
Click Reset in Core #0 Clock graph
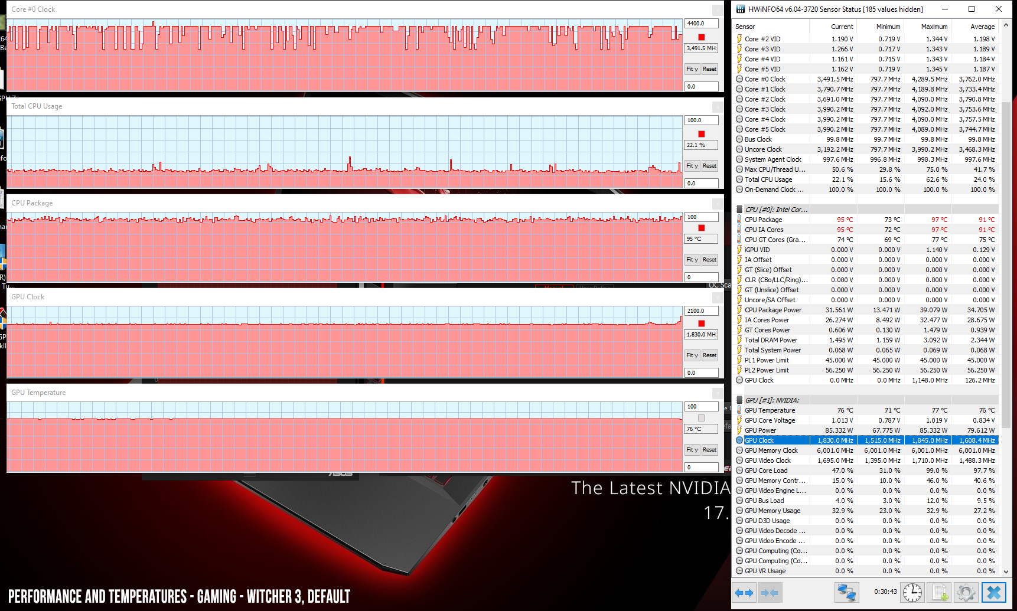709,69
